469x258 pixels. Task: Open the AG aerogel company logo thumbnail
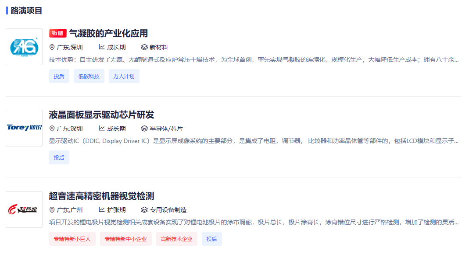tap(24, 47)
